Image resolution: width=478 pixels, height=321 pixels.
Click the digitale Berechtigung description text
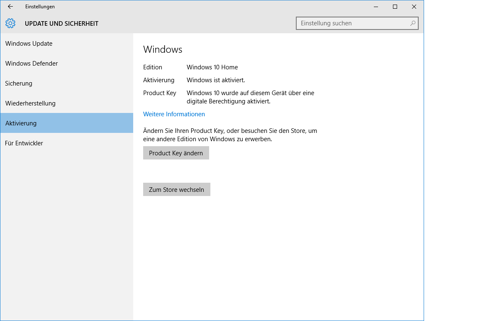250,97
